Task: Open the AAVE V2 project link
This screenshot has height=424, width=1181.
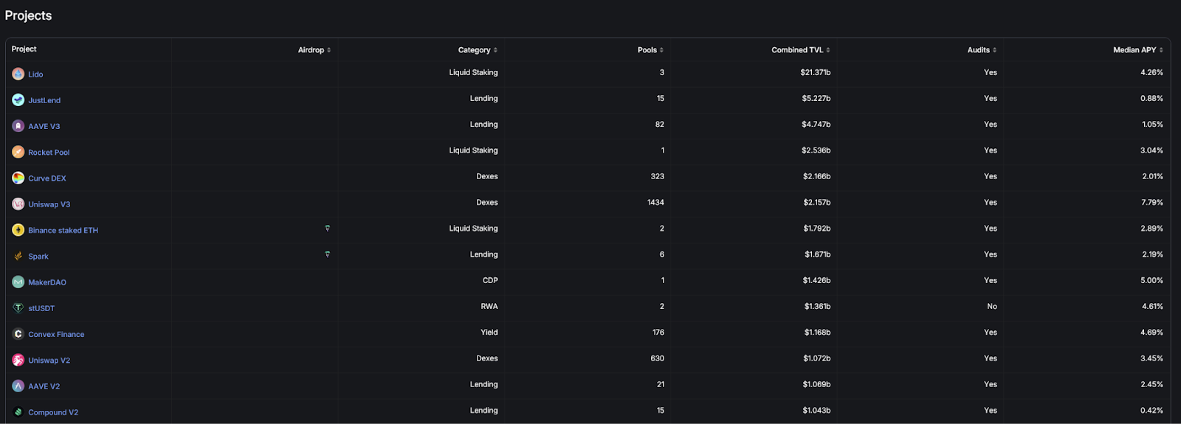Action: [x=44, y=386]
